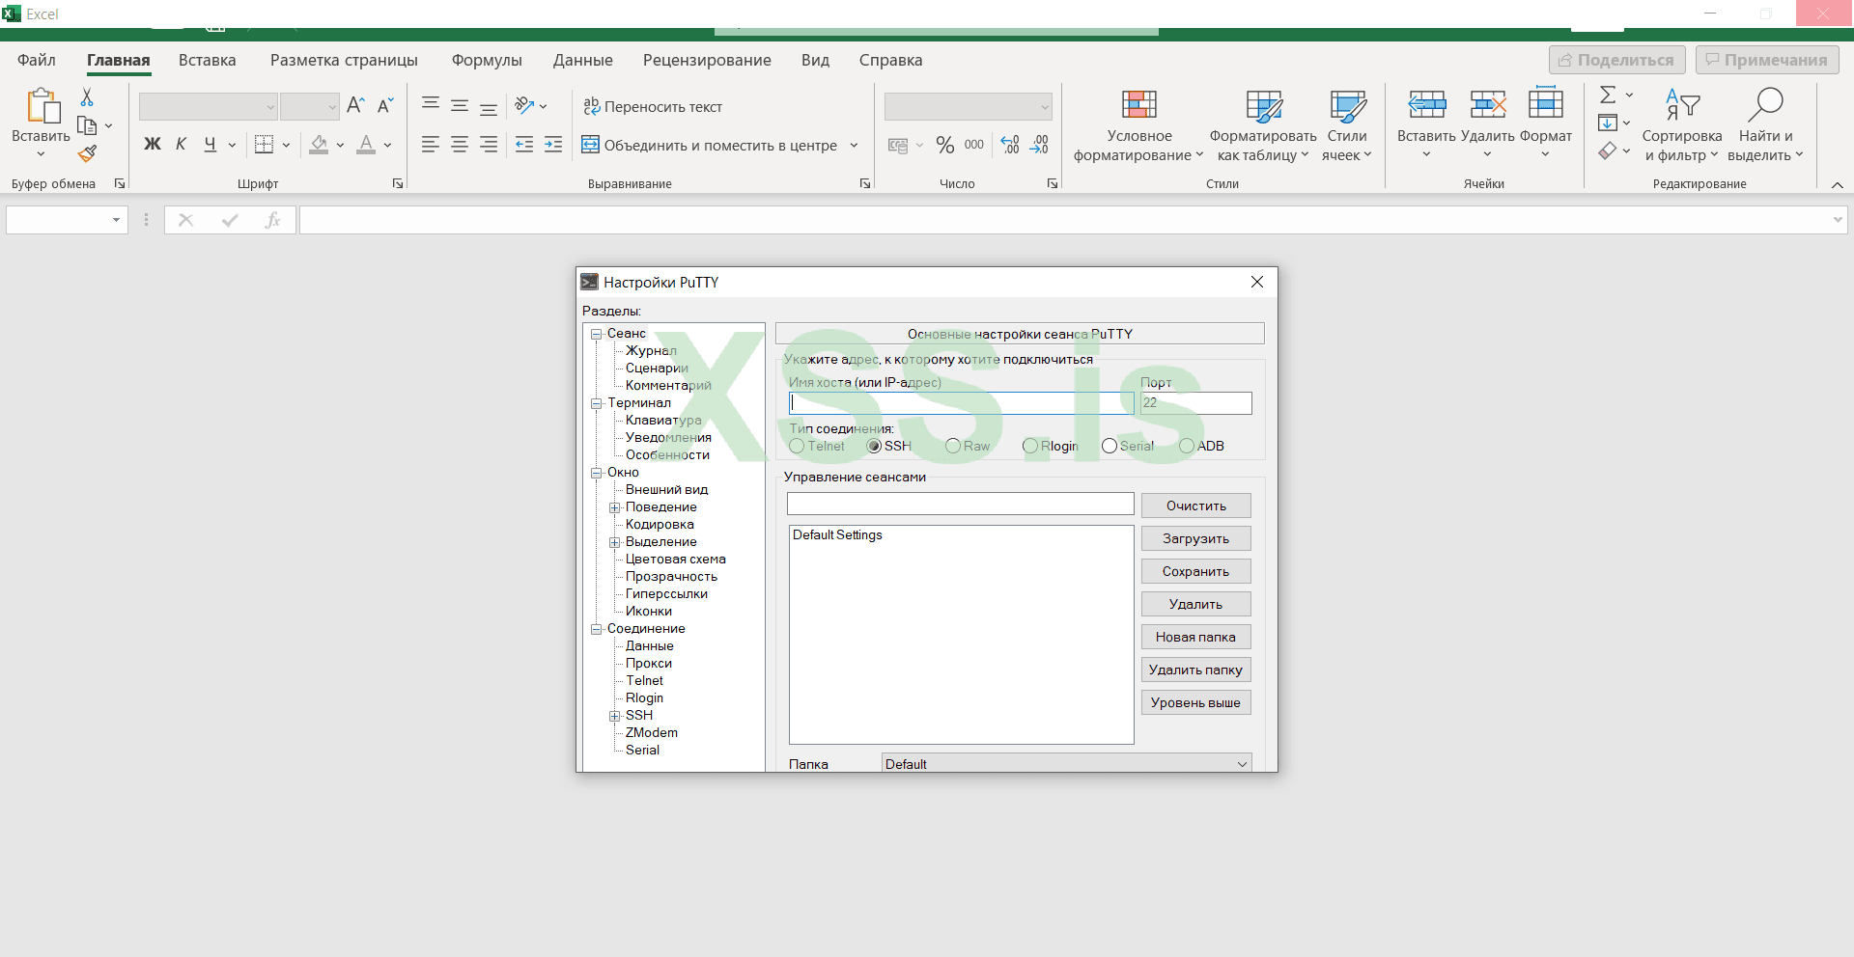Choose the Serial connection type
Image resolution: width=1854 pixels, height=957 pixels.
tap(1110, 446)
